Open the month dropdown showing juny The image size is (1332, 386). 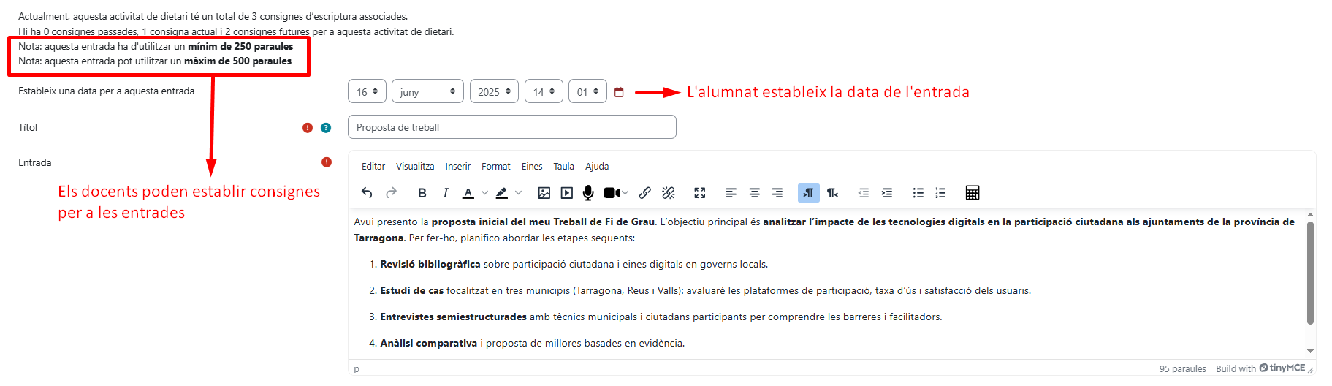[x=427, y=91]
